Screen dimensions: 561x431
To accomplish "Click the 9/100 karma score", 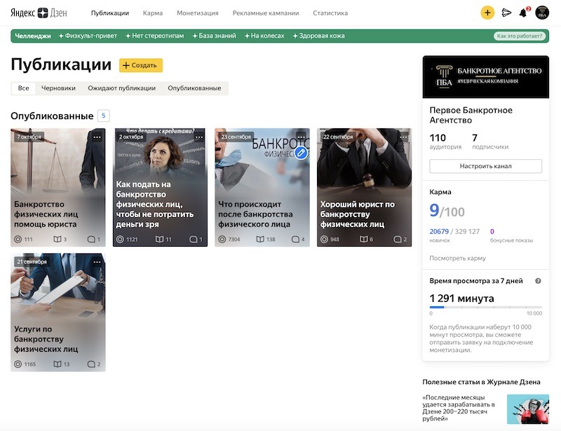I will [x=447, y=211].
